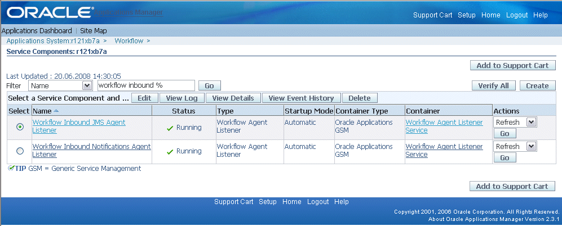Click Support Cart in top header
Screen dimensions: 562x226
click(432, 15)
